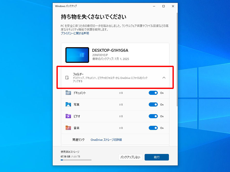Click the DESKTOP-G1H1G6A device name
230x172 pixels.
[110, 50]
